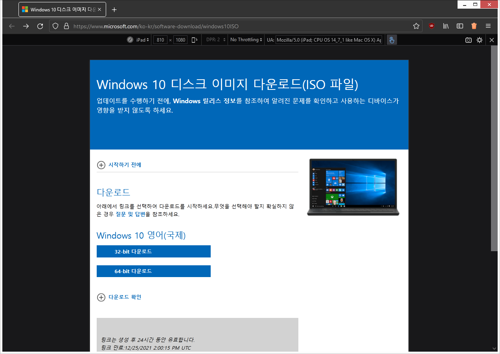This screenshot has width=500, height=354.
Task: Click the orange trash can extension icon
Action: pos(474,26)
